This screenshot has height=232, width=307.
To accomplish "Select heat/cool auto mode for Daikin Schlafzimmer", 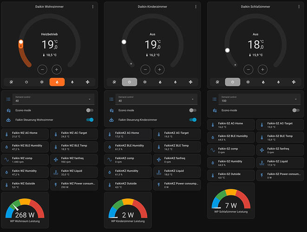I will pyautogui.click(x=217, y=82).
